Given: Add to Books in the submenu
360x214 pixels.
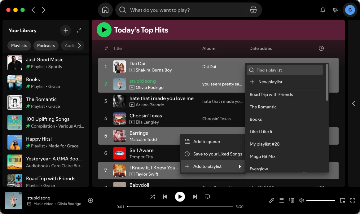Looking at the screenshot, I should tap(285, 120).
